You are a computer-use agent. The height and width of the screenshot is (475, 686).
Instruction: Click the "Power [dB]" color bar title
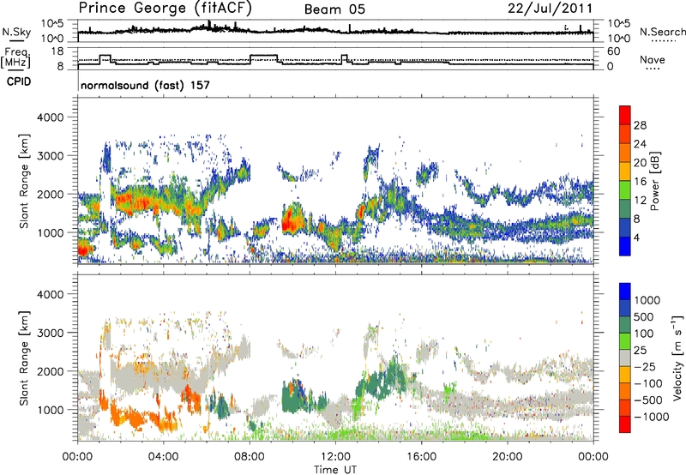(655, 181)
